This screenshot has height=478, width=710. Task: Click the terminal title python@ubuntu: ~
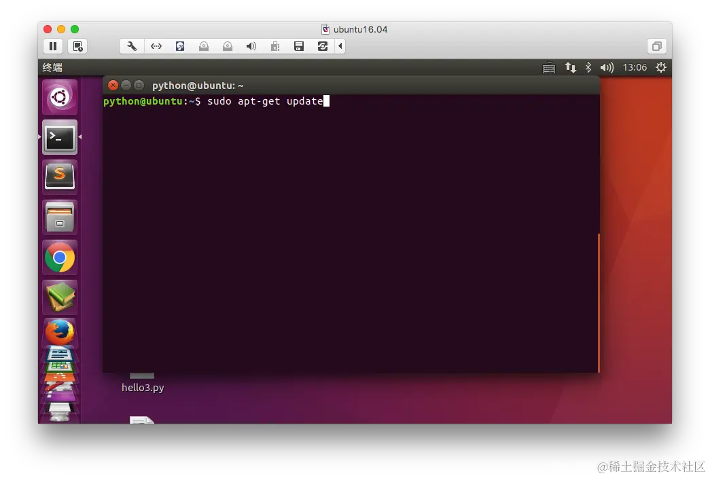coord(198,86)
